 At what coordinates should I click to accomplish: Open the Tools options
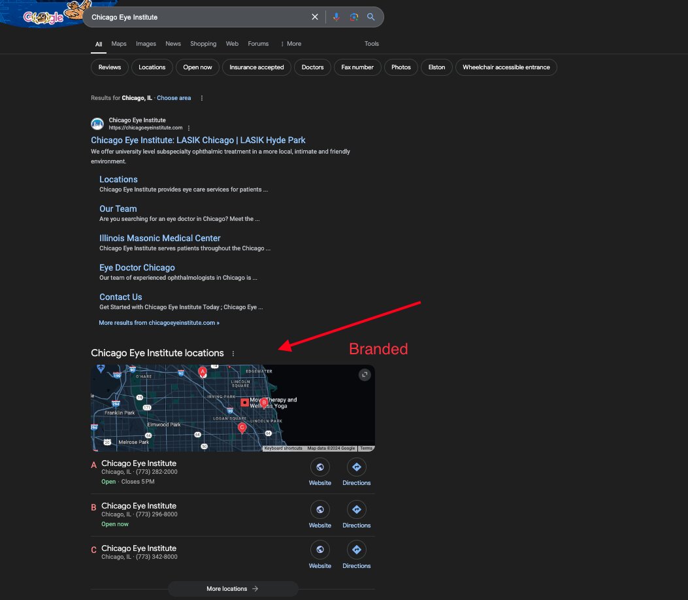click(x=371, y=43)
